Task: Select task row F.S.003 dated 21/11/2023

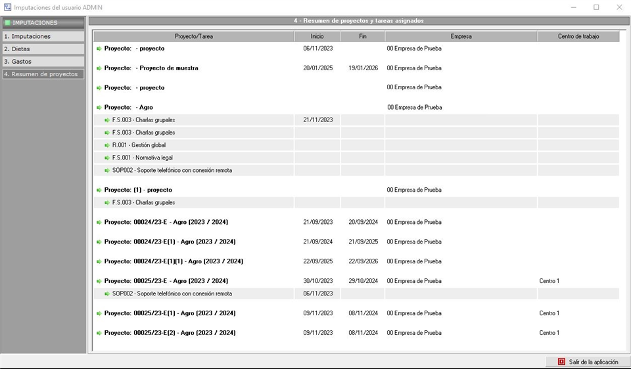Action: [x=143, y=120]
